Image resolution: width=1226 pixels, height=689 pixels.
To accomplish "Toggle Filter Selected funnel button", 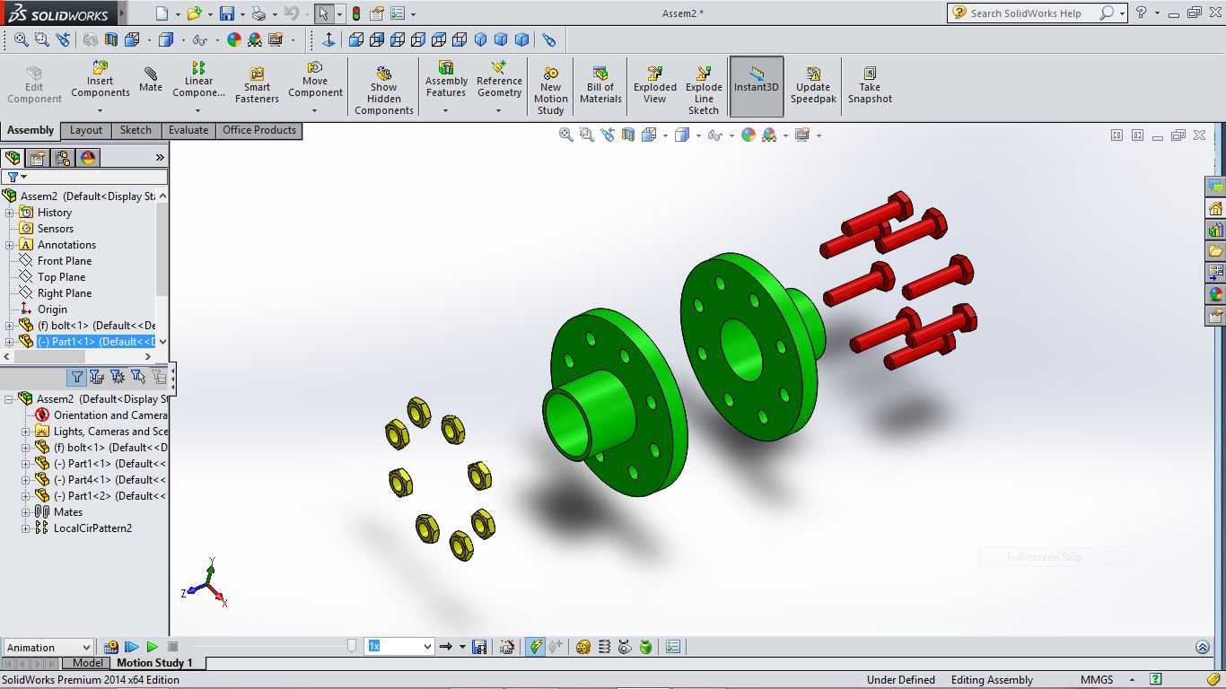I will point(137,378).
